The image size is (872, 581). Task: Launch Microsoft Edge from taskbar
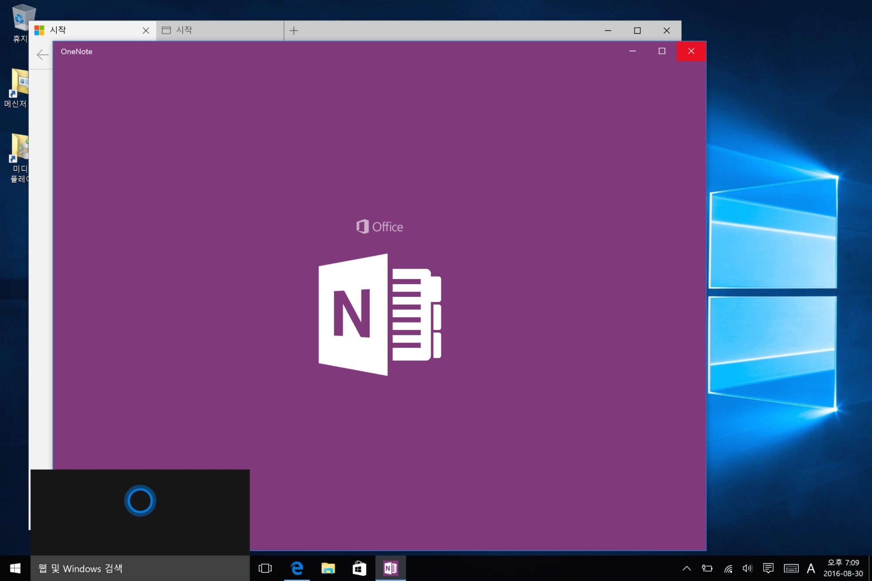297,568
